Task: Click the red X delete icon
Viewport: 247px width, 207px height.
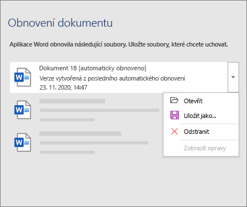Action: 174,132
